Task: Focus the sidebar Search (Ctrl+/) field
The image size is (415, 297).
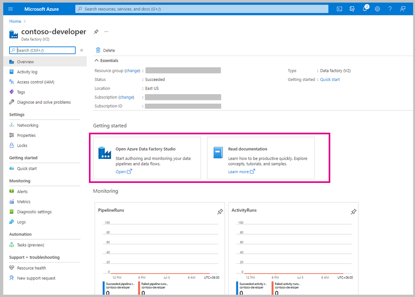Action: pos(42,50)
